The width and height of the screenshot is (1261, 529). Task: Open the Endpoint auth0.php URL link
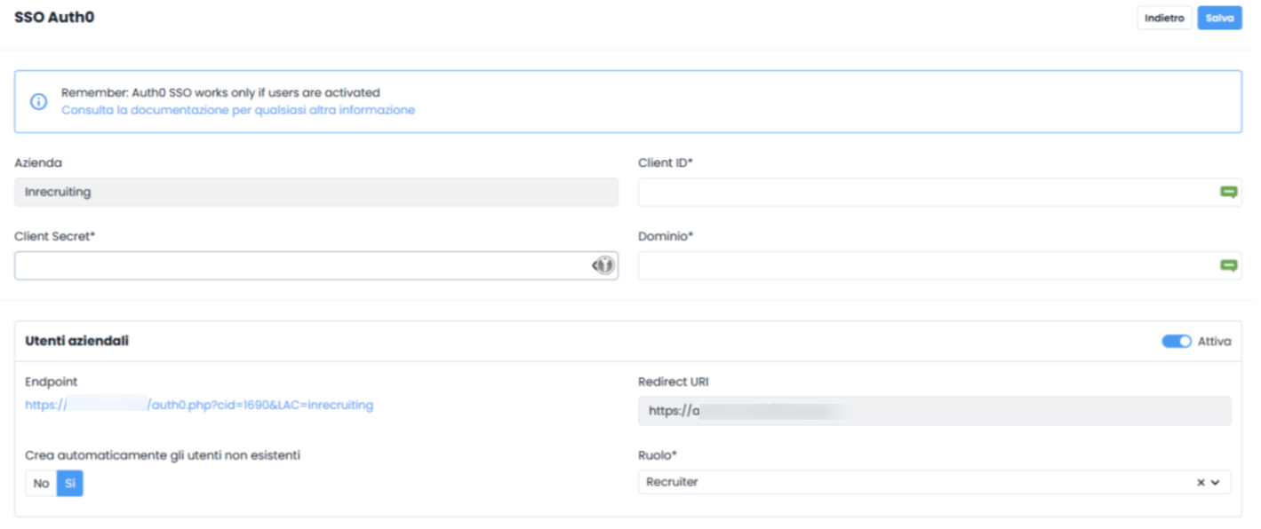click(199, 405)
